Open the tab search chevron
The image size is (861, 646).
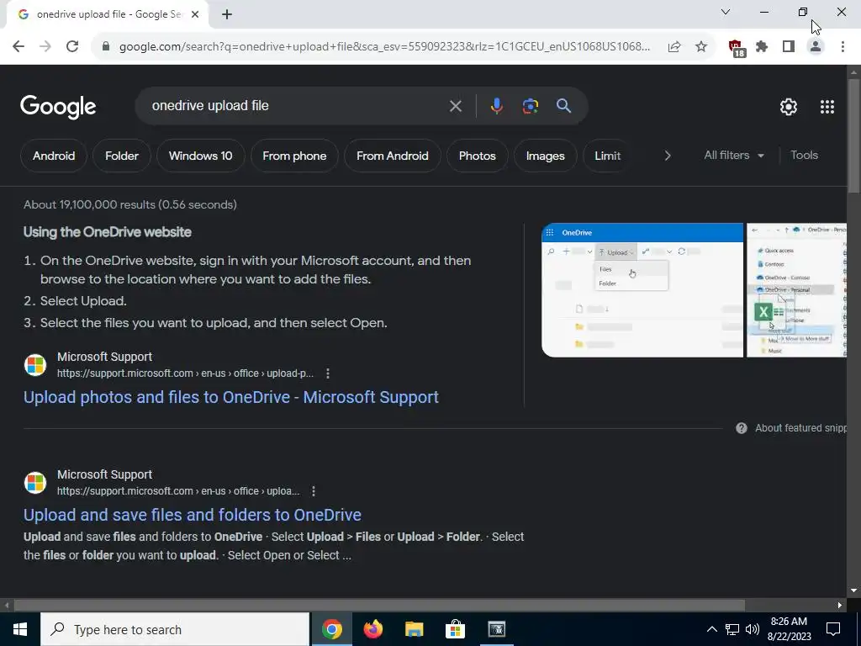[x=726, y=12]
